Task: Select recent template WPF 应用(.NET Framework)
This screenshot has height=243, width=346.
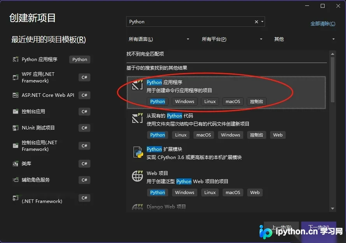Action: 38,77
